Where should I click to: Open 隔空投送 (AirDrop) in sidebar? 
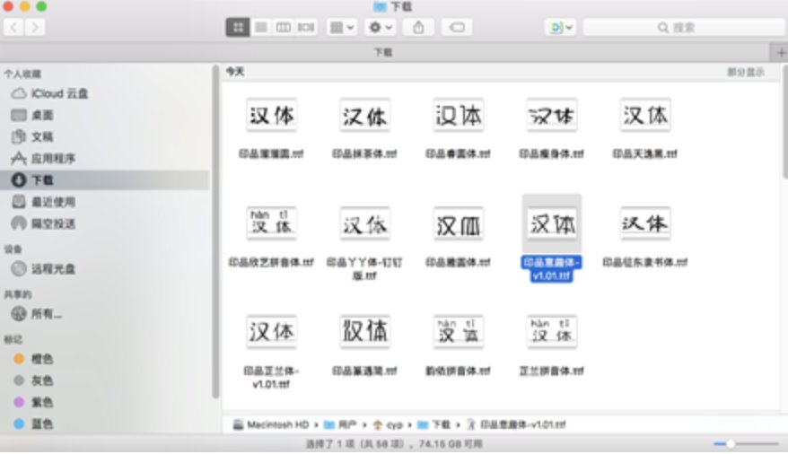coord(54,223)
